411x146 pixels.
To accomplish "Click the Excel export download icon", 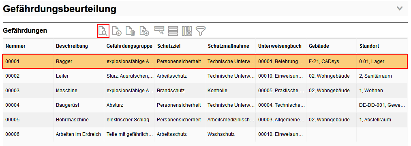I will point(144,31).
